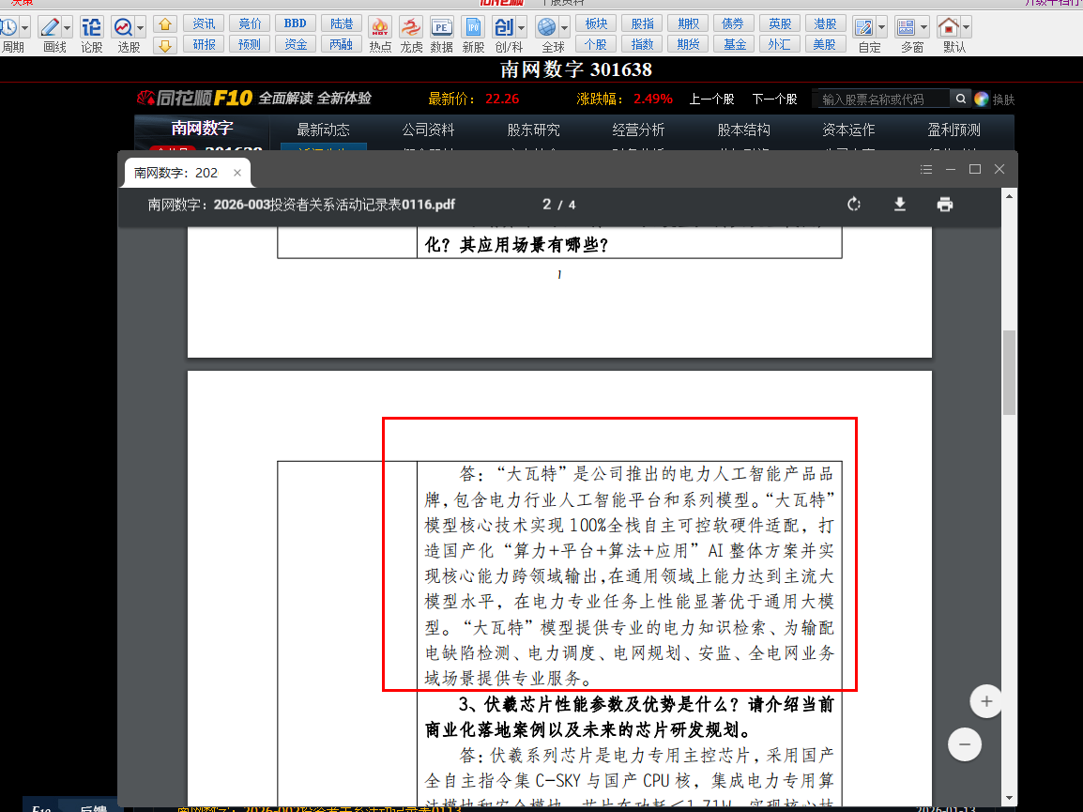Click the 竞价 toolbar button
Image resolution: width=1083 pixels, height=812 pixels.
(x=250, y=23)
